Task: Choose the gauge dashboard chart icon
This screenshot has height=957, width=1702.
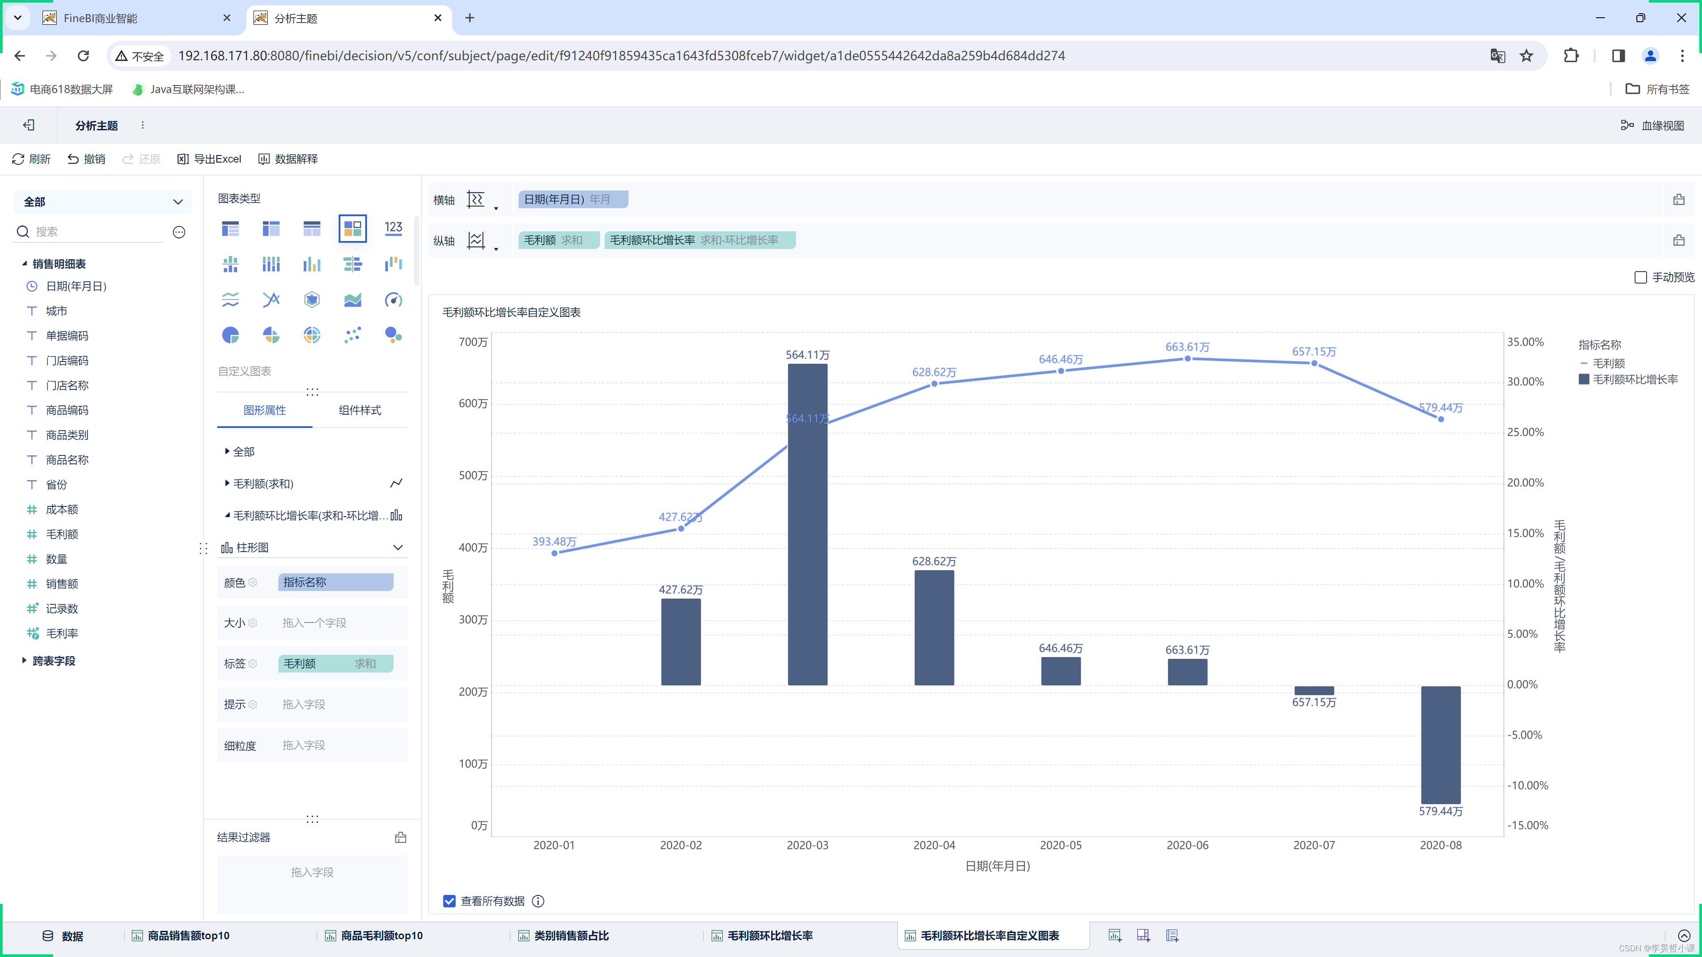Action: [393, 300]
